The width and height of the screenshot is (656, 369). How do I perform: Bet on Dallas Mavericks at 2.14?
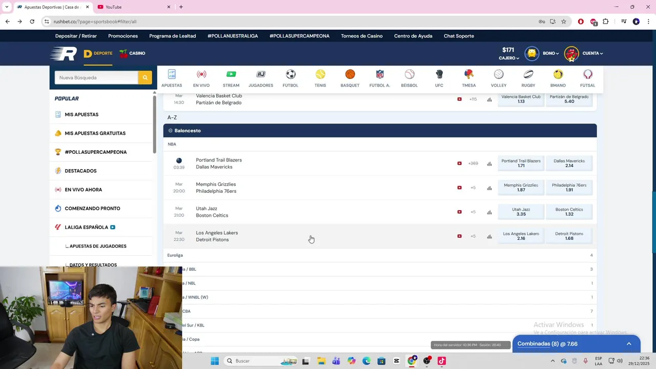click(569, 163)
